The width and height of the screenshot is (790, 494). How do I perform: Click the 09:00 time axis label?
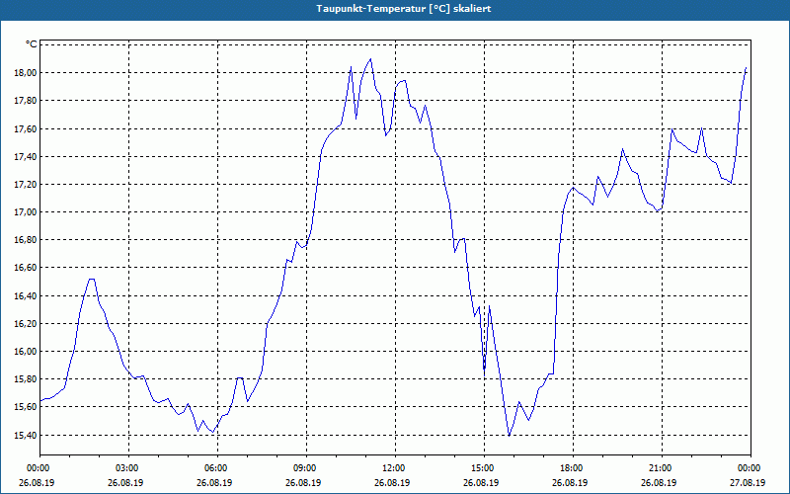pos(307,468)
